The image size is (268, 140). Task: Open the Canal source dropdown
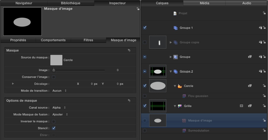[59, 108]
